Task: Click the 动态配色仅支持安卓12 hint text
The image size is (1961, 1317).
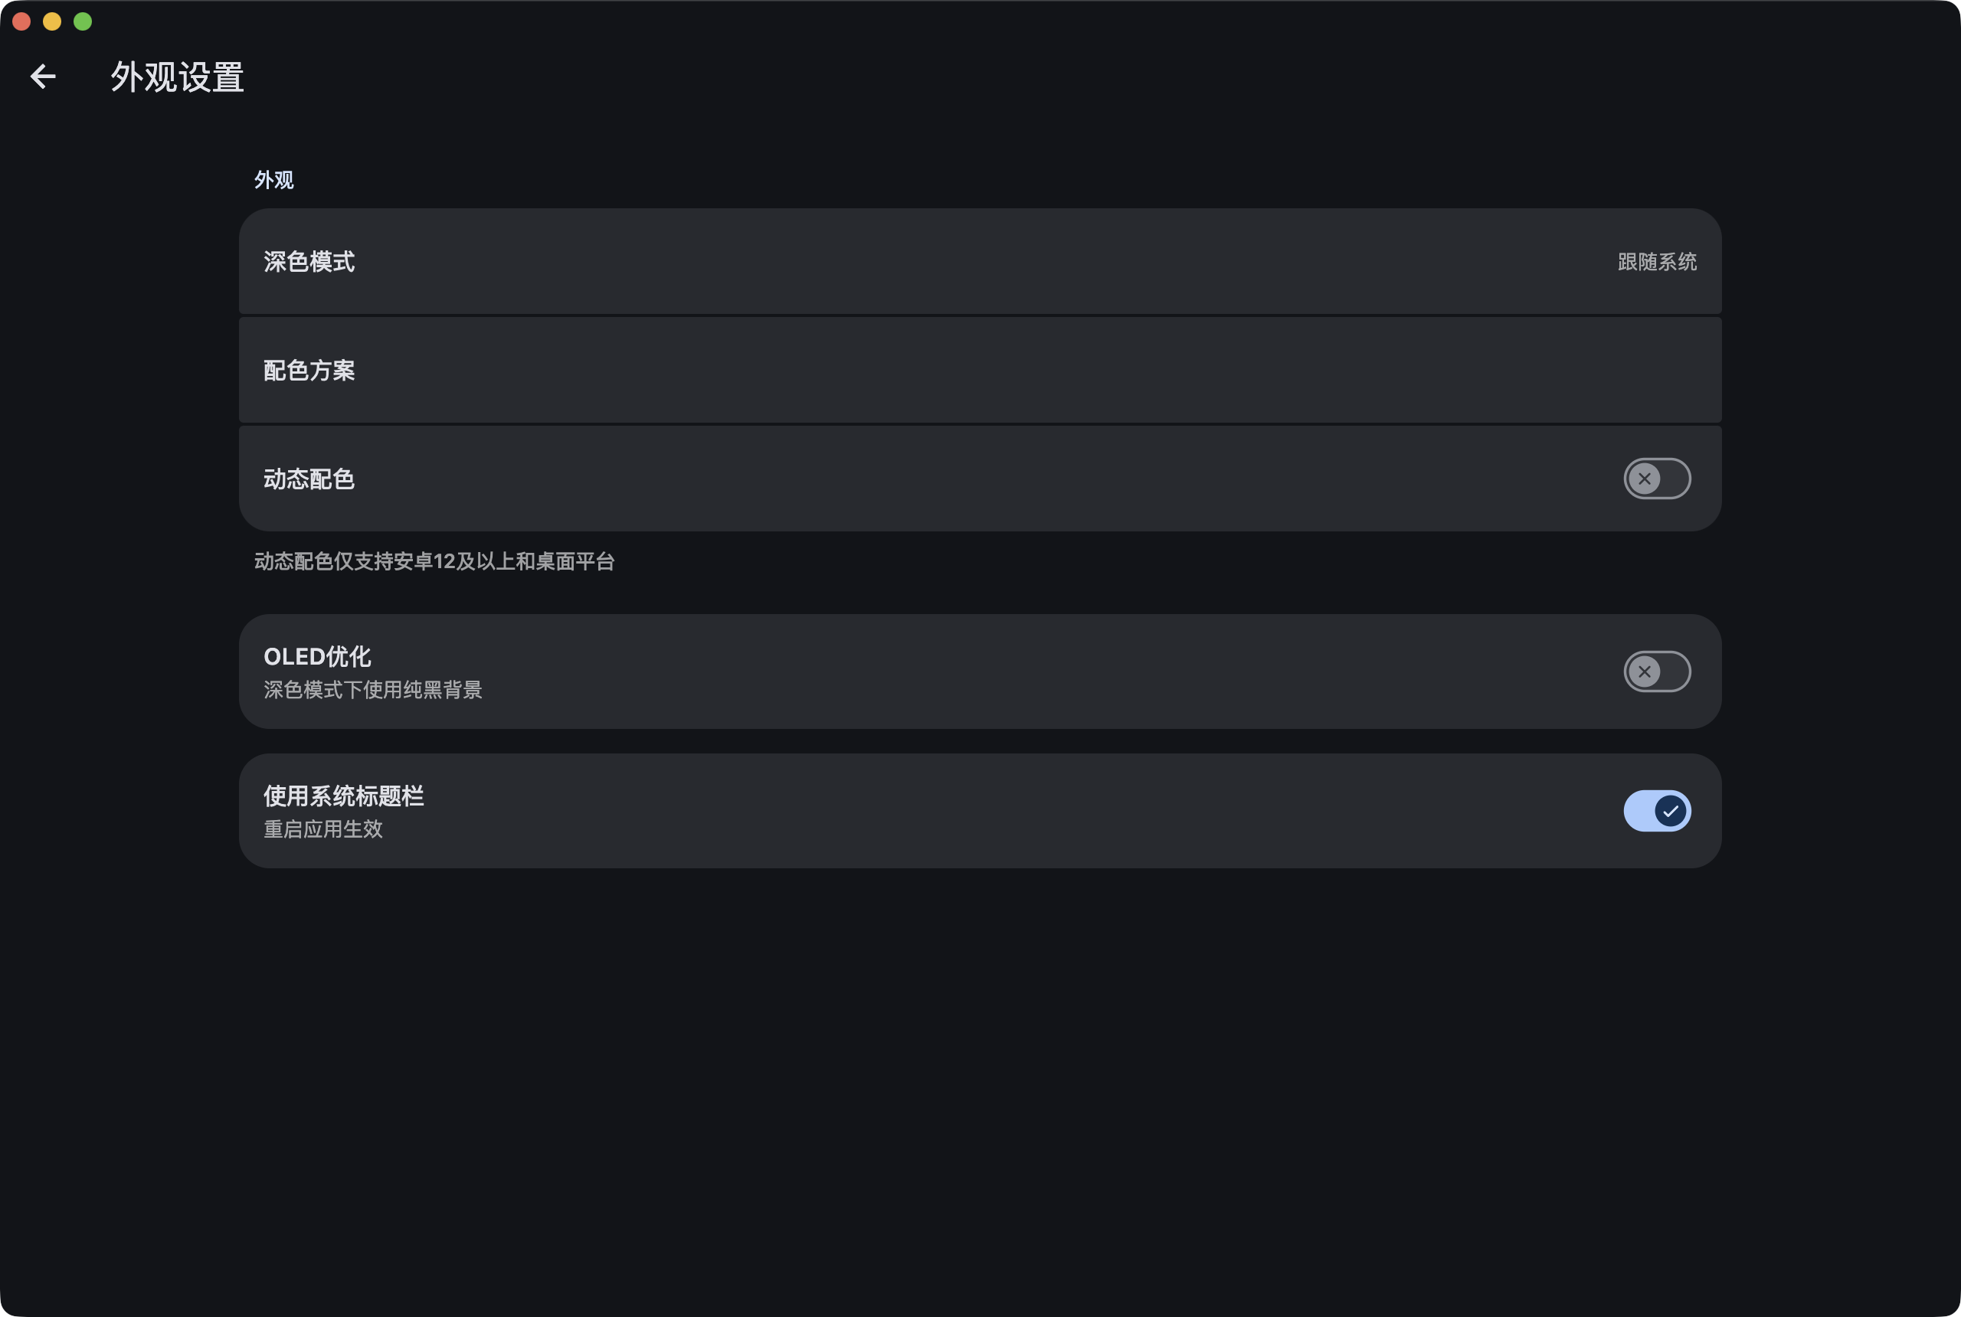Action: 434,561
